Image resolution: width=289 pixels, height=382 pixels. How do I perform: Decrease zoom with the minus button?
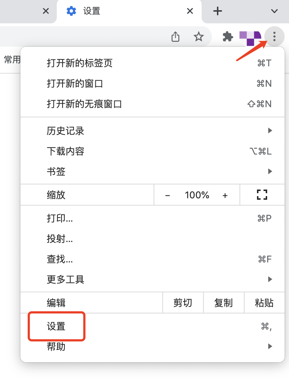click(x=167, y=195)
